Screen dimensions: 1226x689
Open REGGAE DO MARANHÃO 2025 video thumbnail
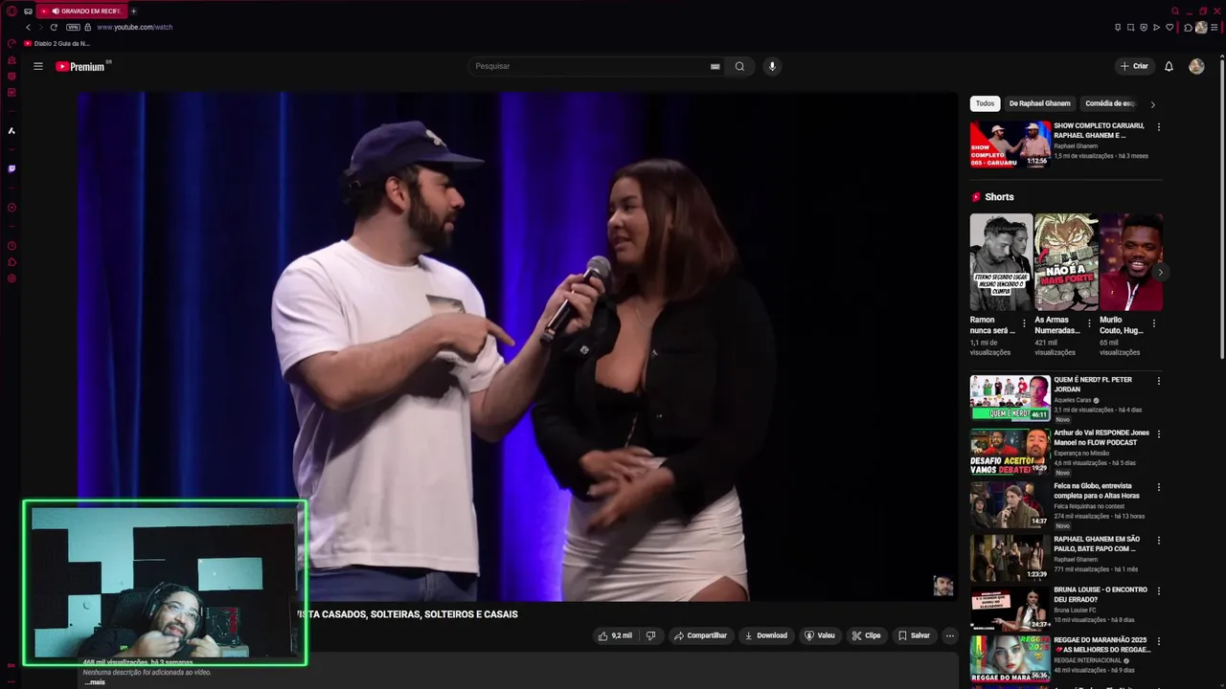tap(1010, 658)
